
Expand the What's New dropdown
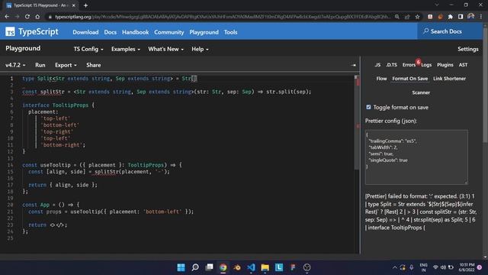tap(166, 49)
